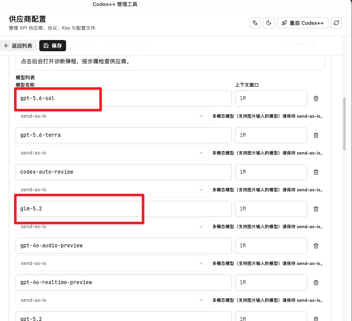This screenshot has width=352, height=321.
Task: Click context window field for glm-5.2
Action: point(271,209)
